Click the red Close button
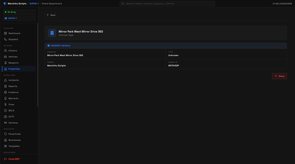 [279, 76]
